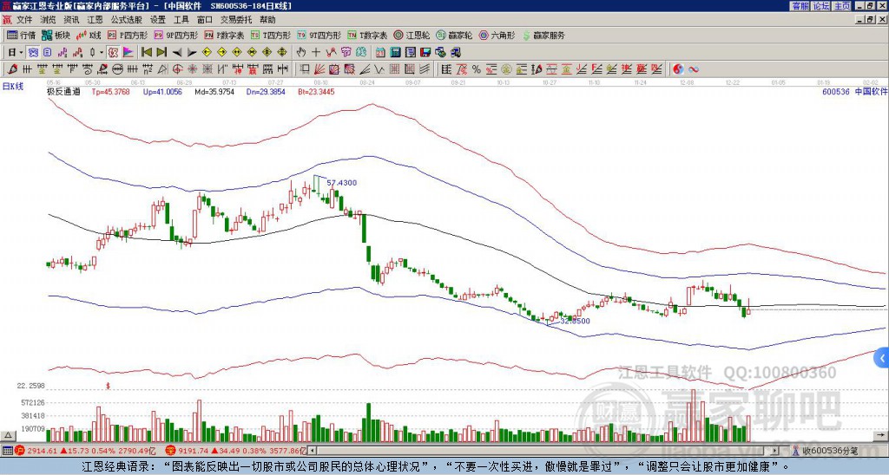Open the 交易委托 menu
This screenshot has height=475, width=889.
coord(236,20)
